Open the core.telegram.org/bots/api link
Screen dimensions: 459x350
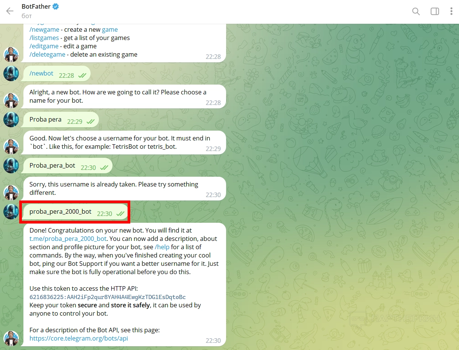[x=79, y=338]
